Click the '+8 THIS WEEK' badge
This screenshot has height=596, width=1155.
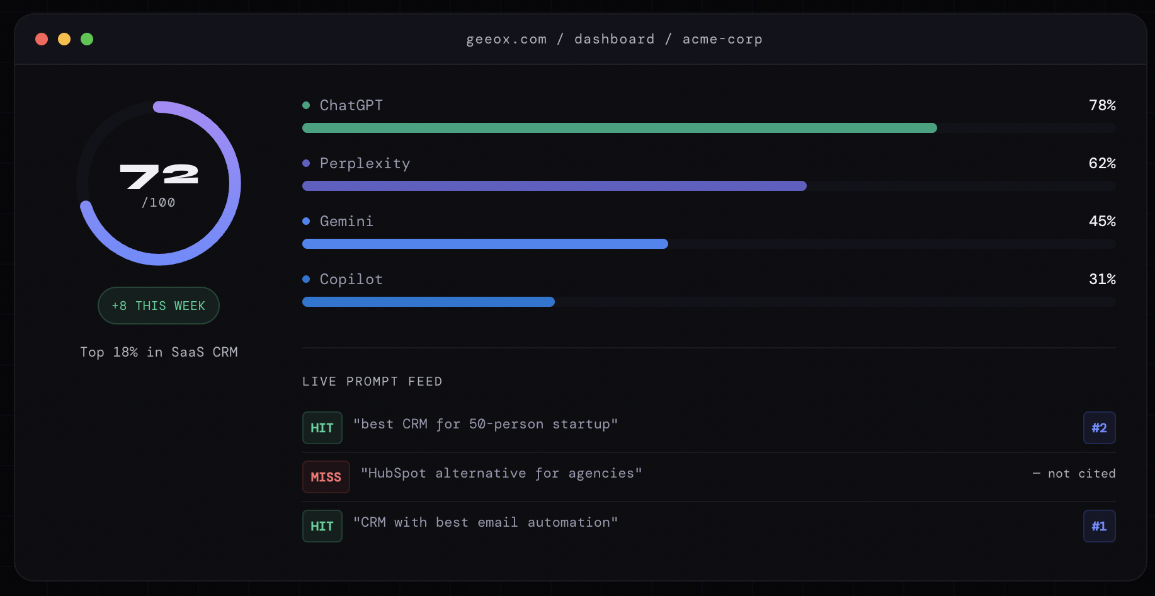(158, 306)
